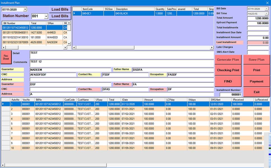
Task: Click Checking Print button
Action: (x=228, y=70)
